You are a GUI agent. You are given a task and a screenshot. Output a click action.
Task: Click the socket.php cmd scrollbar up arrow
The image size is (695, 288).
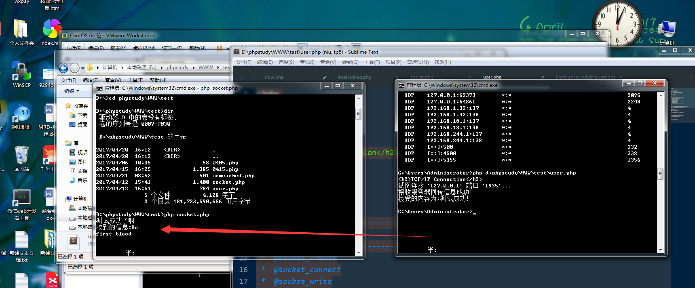point(358,98)
